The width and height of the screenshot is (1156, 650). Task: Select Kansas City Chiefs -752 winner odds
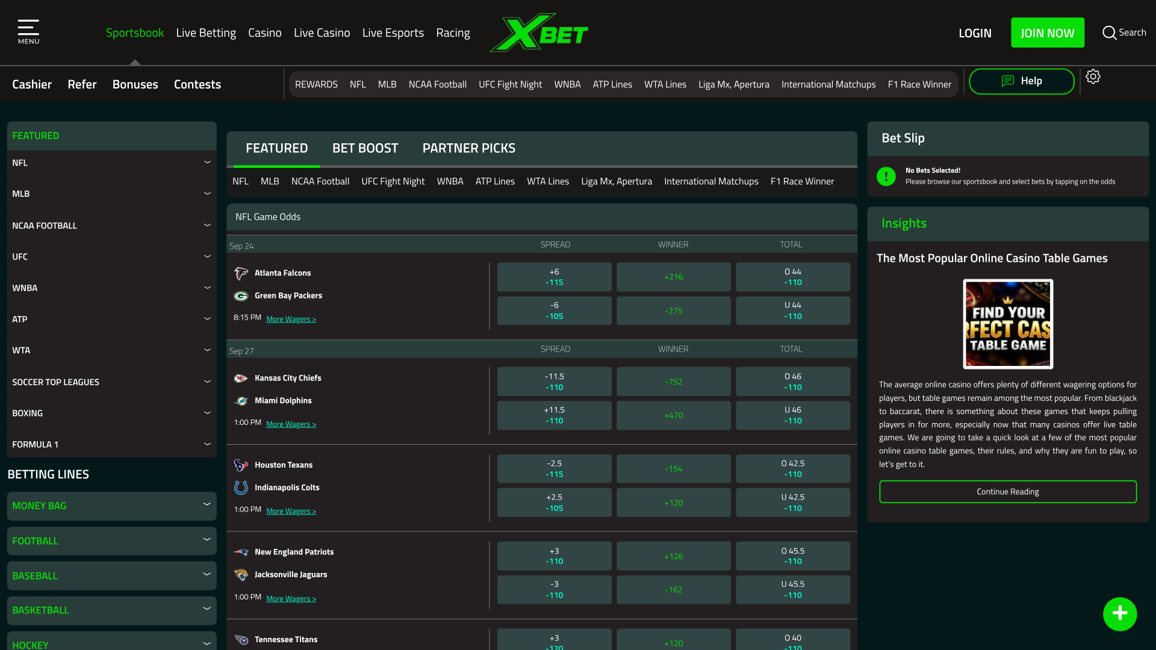[x=673, y=382]
